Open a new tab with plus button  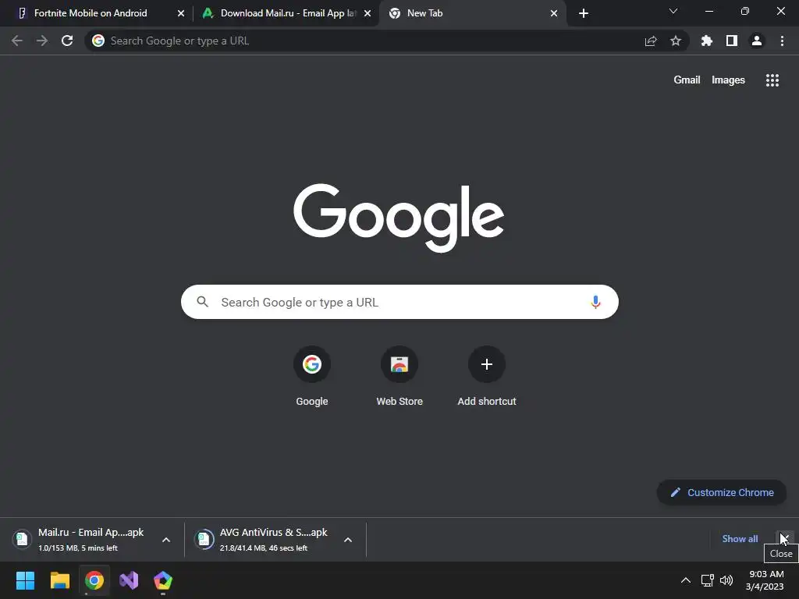pos(584,13)
